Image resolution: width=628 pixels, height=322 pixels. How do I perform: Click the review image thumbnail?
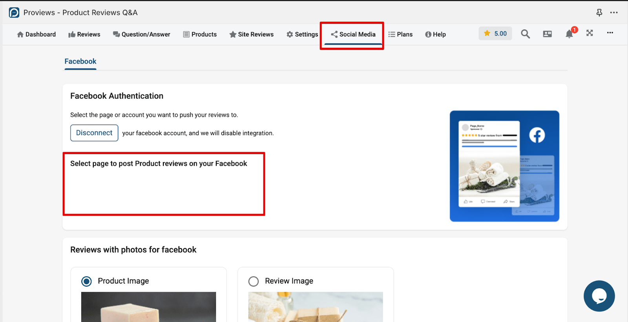316,307
